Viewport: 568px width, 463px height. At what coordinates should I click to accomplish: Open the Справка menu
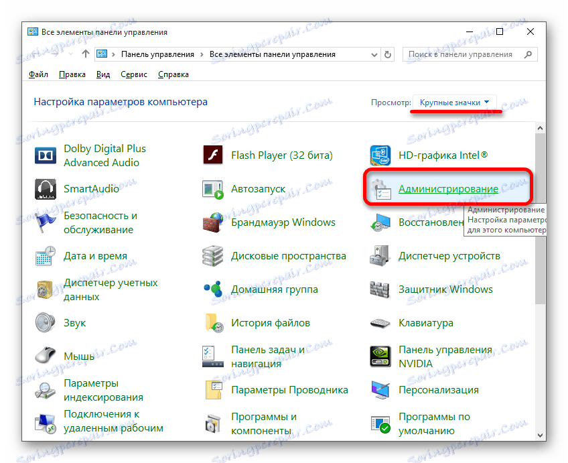pos(173,74)
